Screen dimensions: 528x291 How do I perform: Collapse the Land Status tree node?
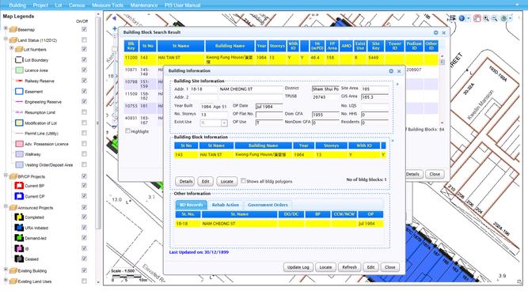[6, 39]
